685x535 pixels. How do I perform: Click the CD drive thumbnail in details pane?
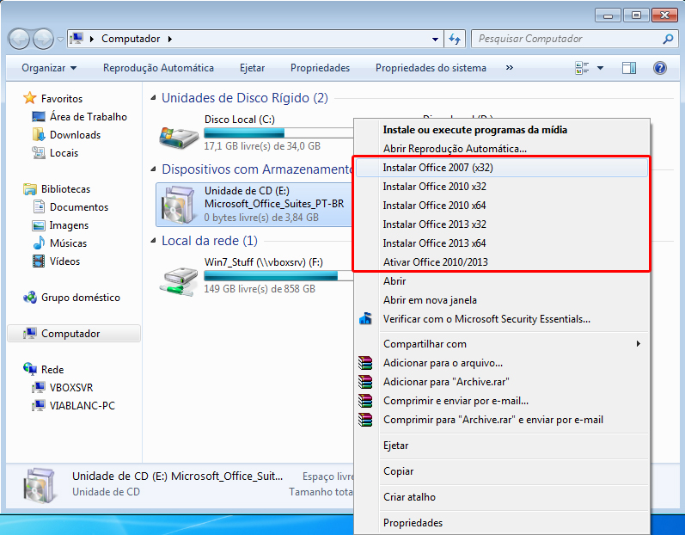pos(40,486)
